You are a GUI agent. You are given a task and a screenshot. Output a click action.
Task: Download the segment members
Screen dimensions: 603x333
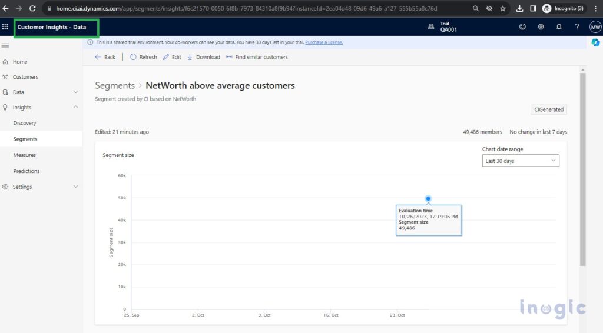click(x=204, y=57)
